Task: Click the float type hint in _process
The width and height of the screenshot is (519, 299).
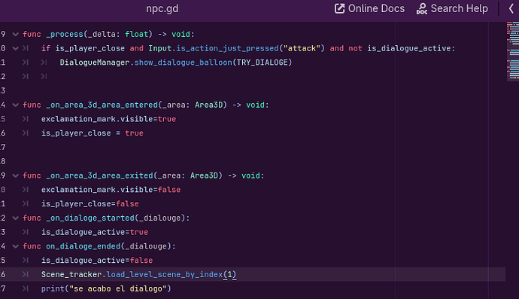Action: pos(136,34)
